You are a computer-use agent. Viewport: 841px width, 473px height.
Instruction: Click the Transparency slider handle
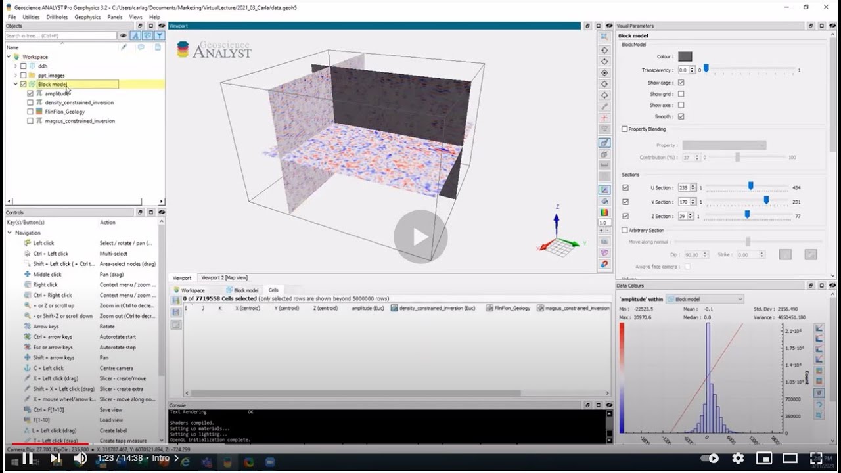[x=706, y=68]
